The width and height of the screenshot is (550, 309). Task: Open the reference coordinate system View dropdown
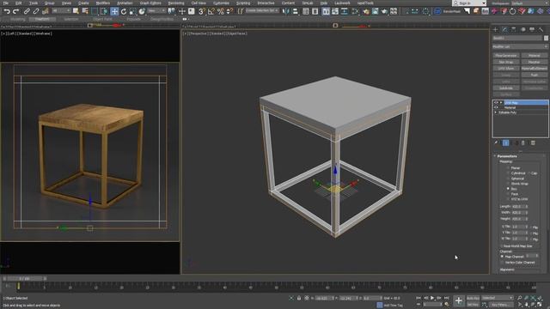[x=156, y=11]
